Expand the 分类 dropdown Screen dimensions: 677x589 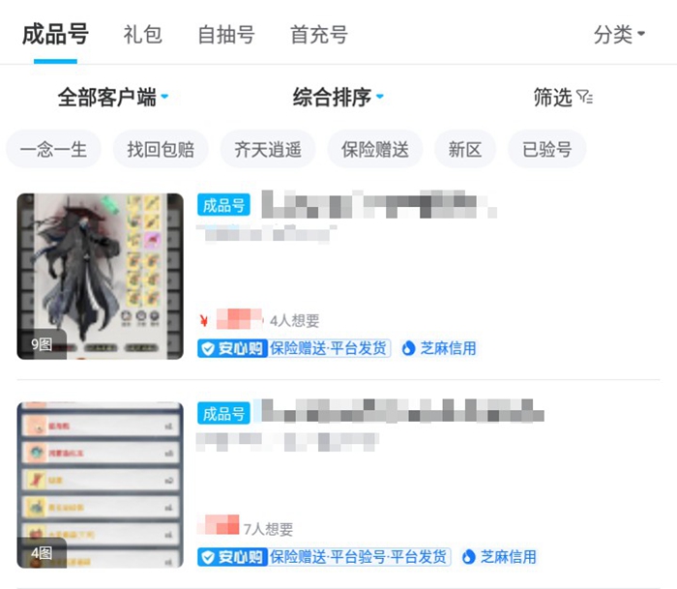(x=619, y=34)
